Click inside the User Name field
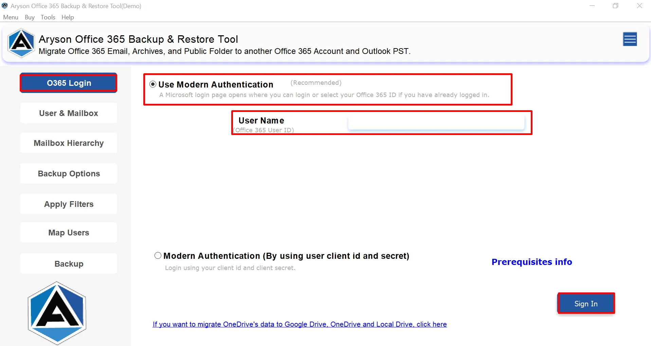The image size is (651, 346). [x=436, y=123]
